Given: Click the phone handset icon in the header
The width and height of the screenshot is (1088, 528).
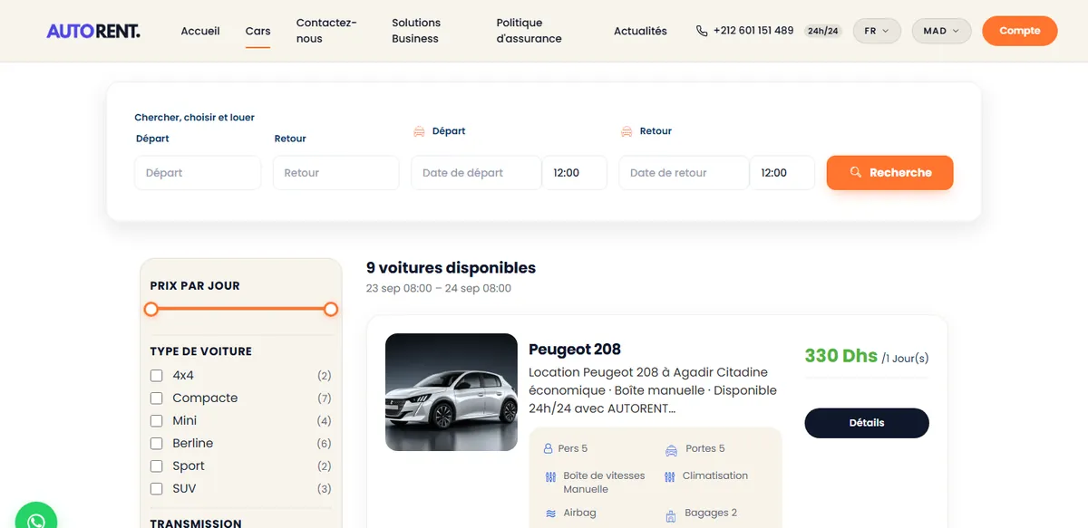Looking at the screenshot, I should pos(702,31).
